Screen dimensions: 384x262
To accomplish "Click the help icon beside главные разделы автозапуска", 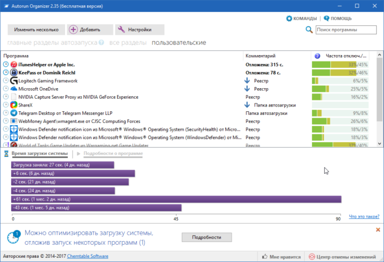I will point(102,43).
